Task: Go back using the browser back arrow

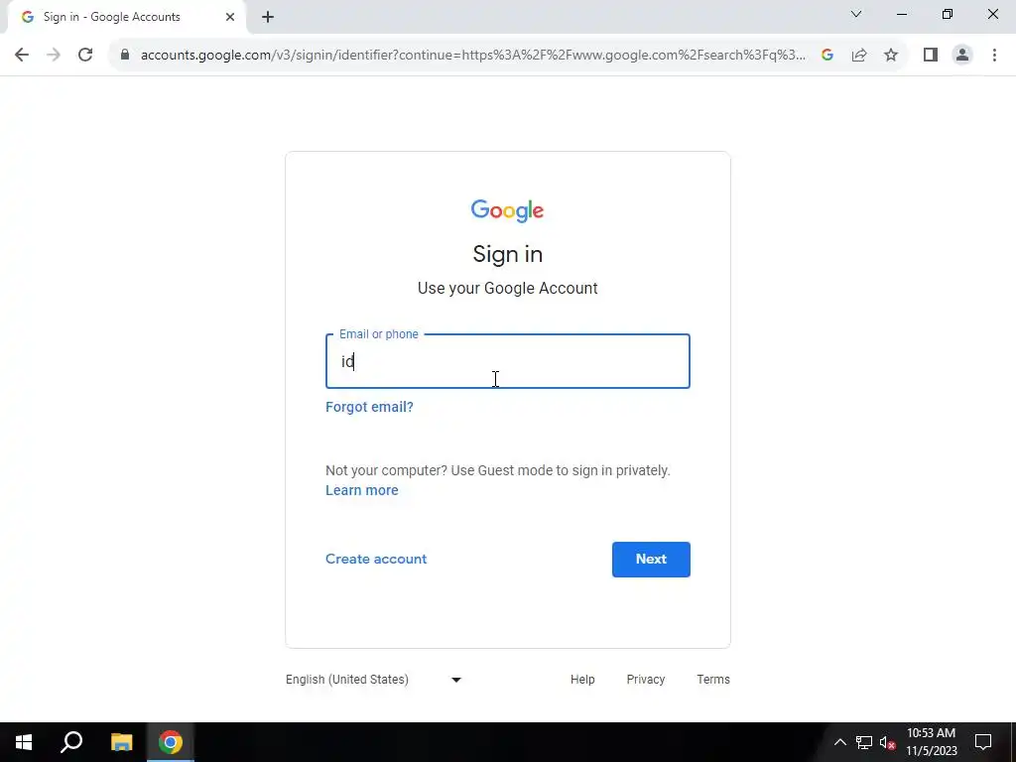Action: point(22,56)
